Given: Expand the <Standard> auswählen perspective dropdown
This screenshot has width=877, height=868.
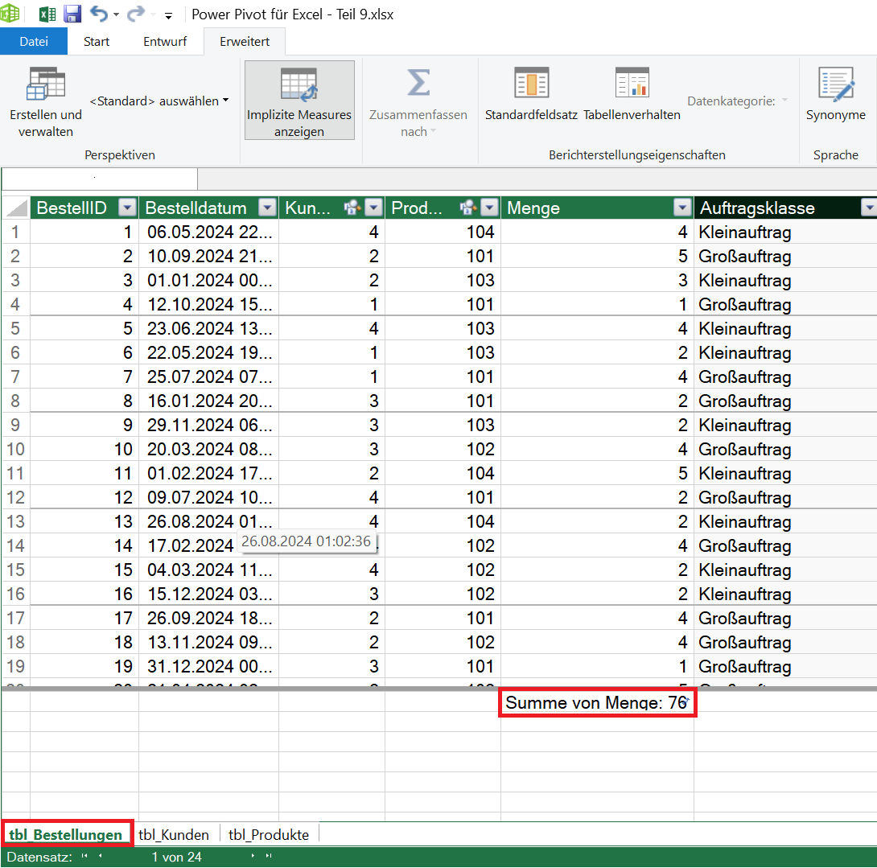Looking at the screenshot, I should click(159, 101).
